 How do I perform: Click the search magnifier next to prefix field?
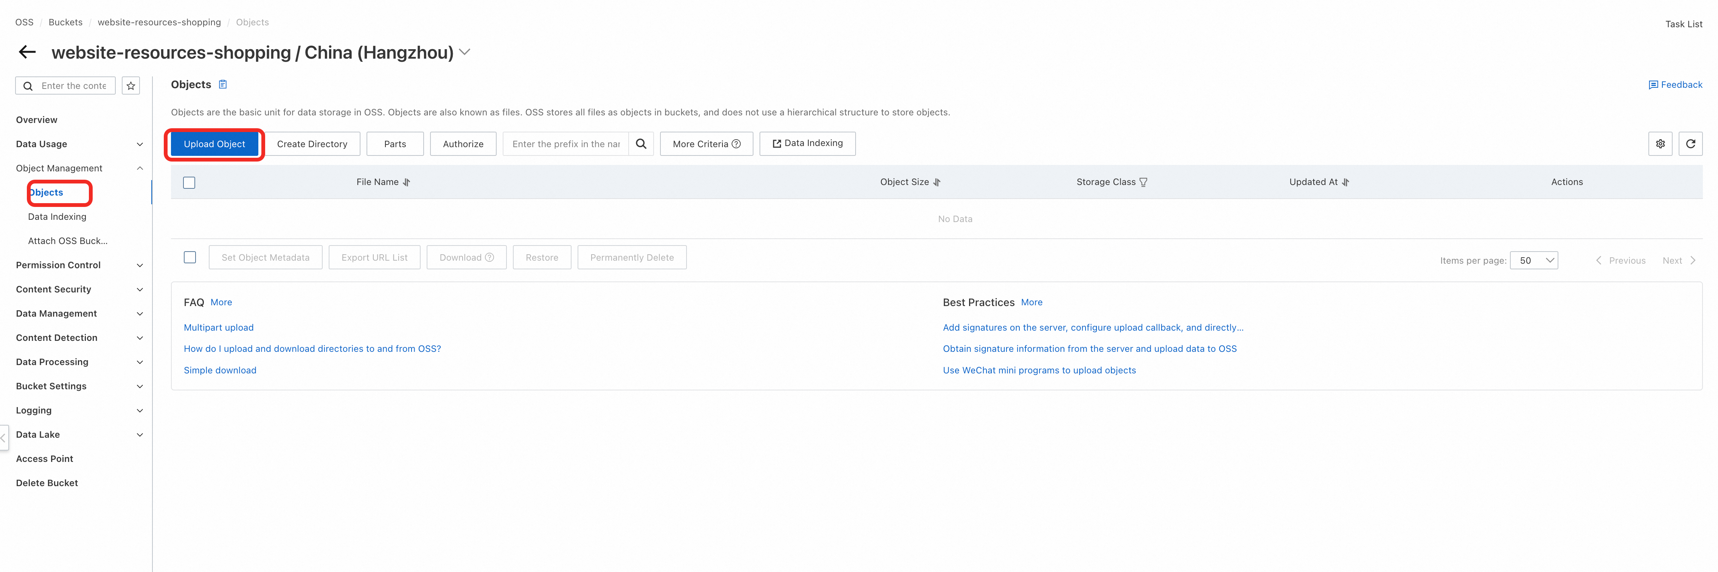point(640,144)
